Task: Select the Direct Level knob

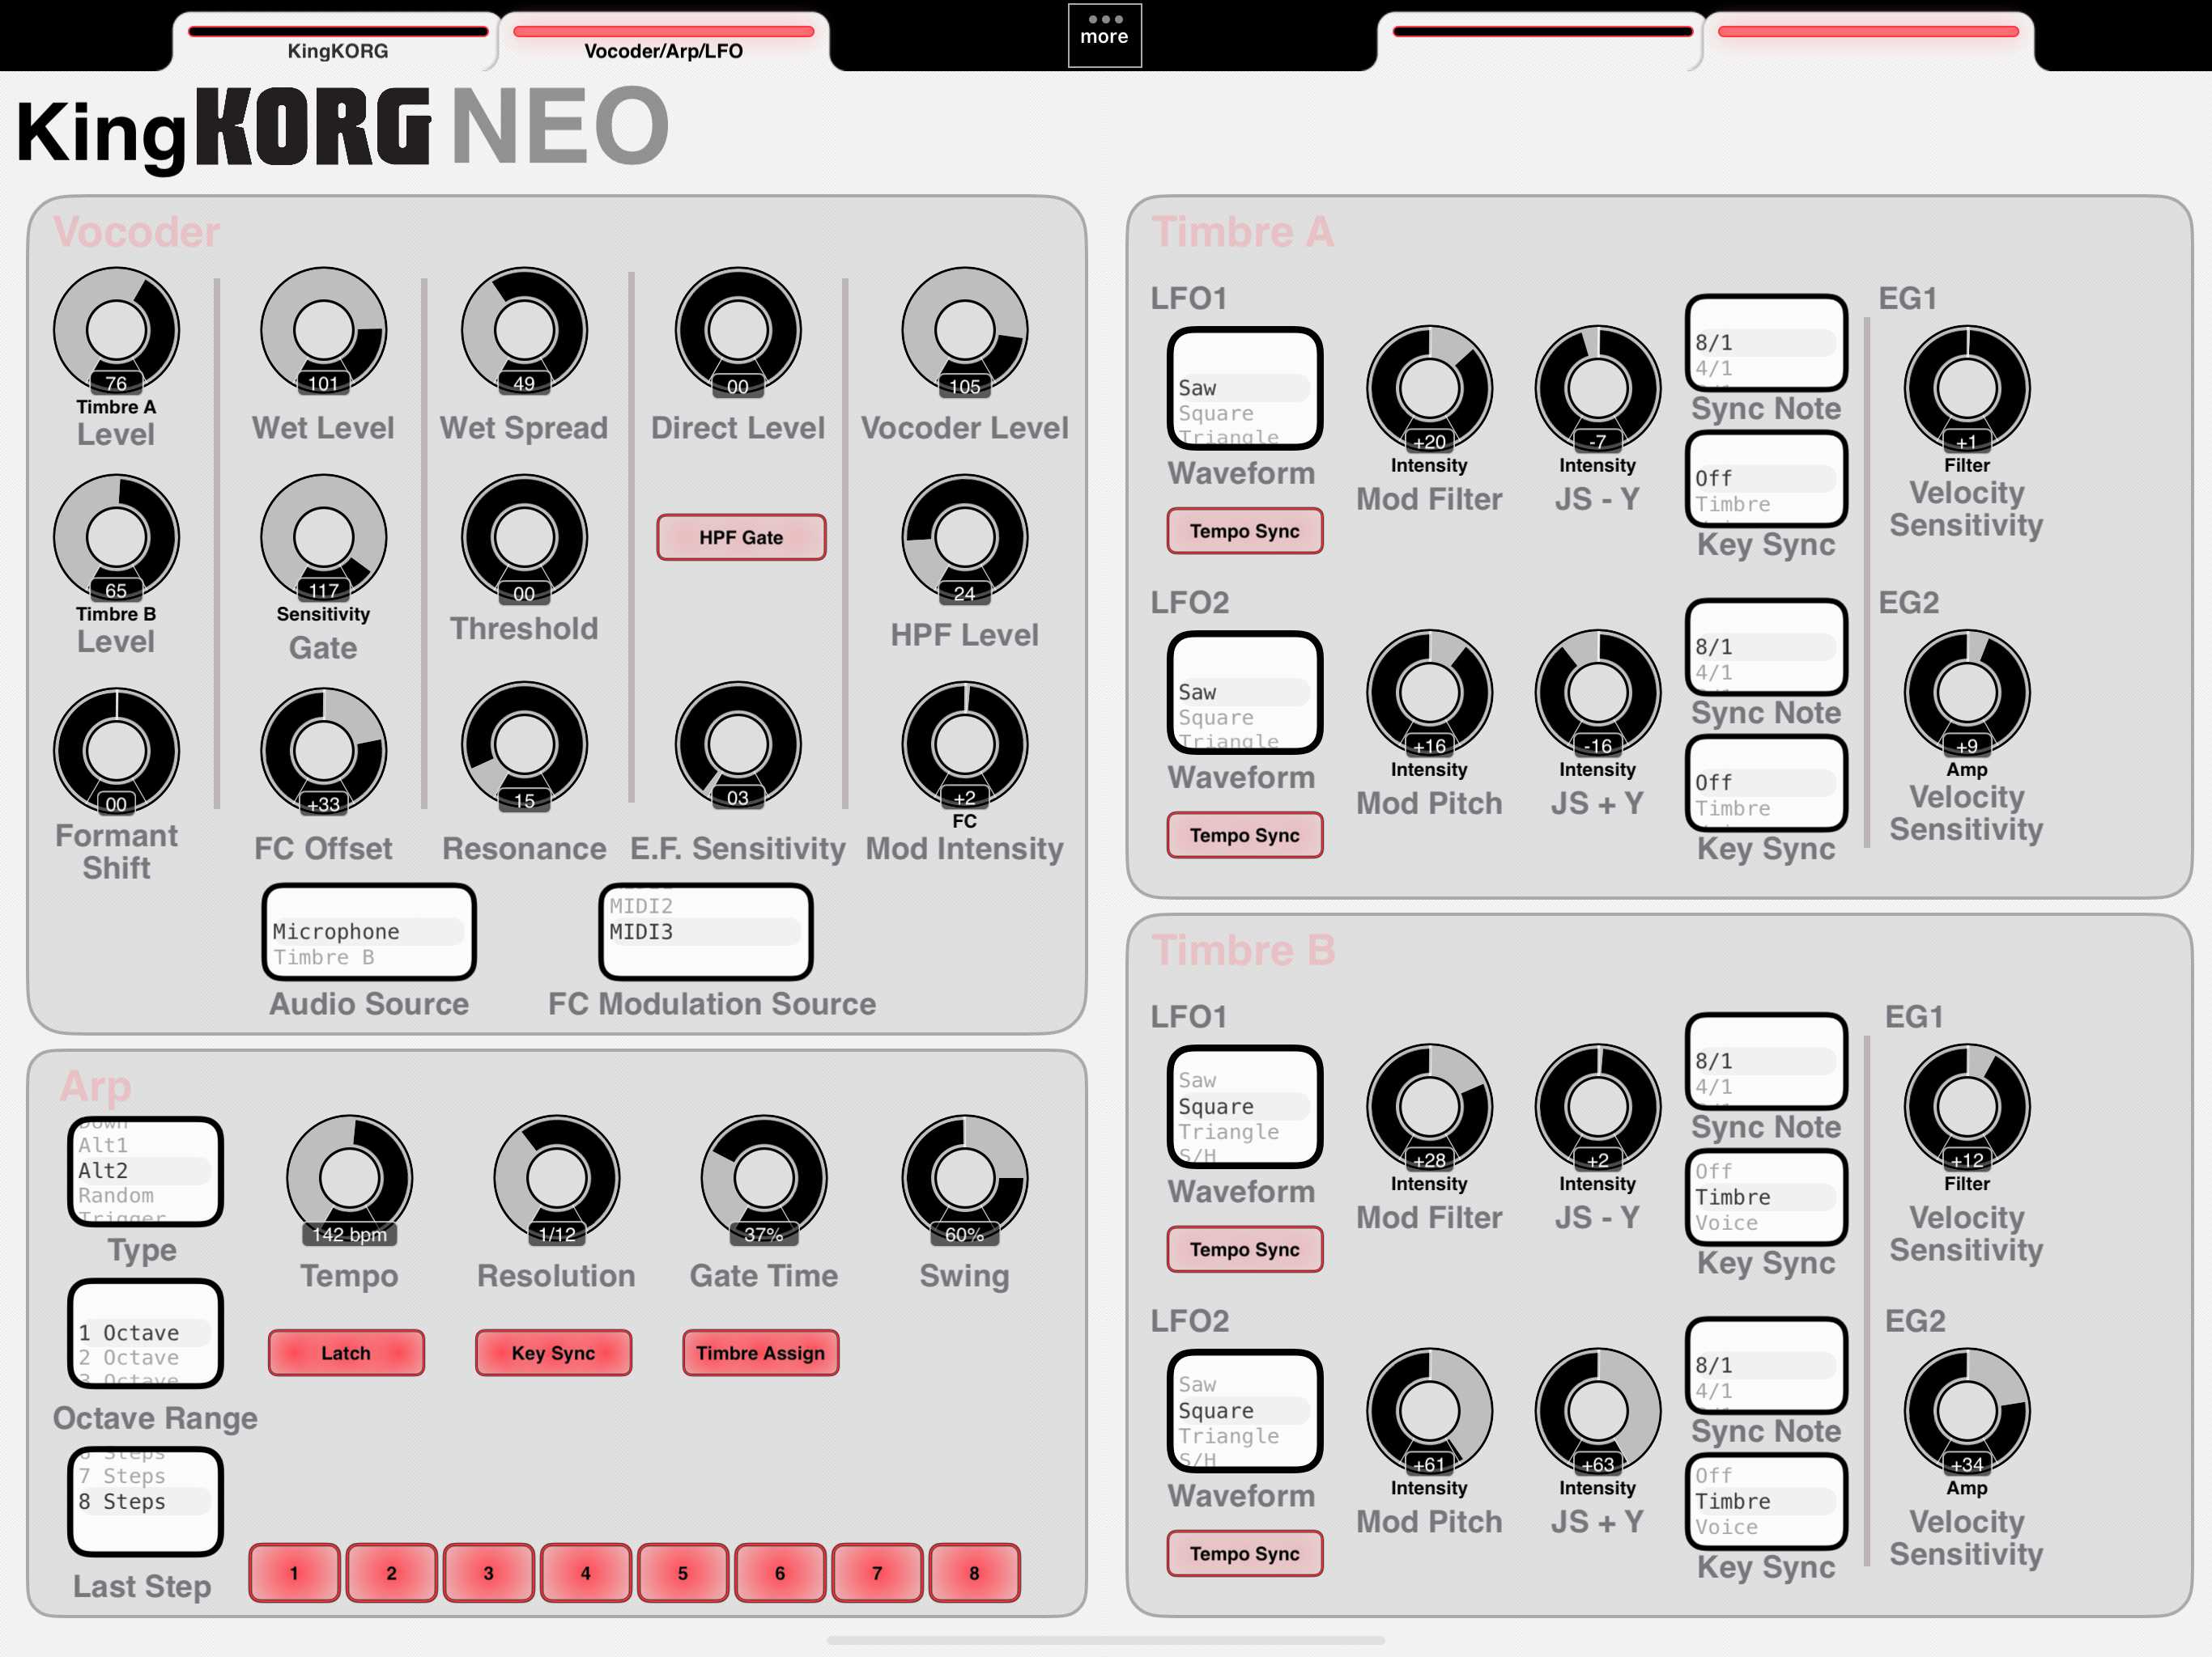Action: click(738, 330)
